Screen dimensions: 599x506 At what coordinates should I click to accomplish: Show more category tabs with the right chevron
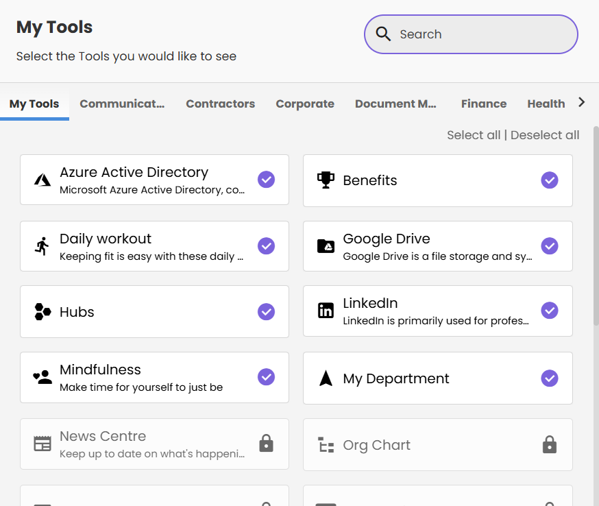point(581,102)
